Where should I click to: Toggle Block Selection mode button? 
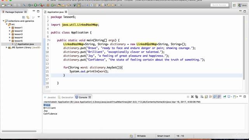click(x=87, y=5)
